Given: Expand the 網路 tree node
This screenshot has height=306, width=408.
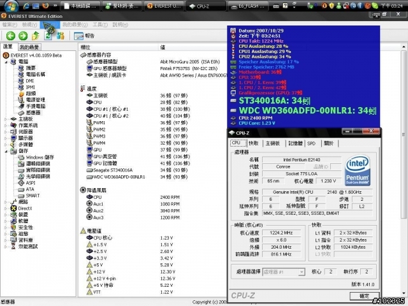Looking at the screenshot, I should [x=6, y=202].
